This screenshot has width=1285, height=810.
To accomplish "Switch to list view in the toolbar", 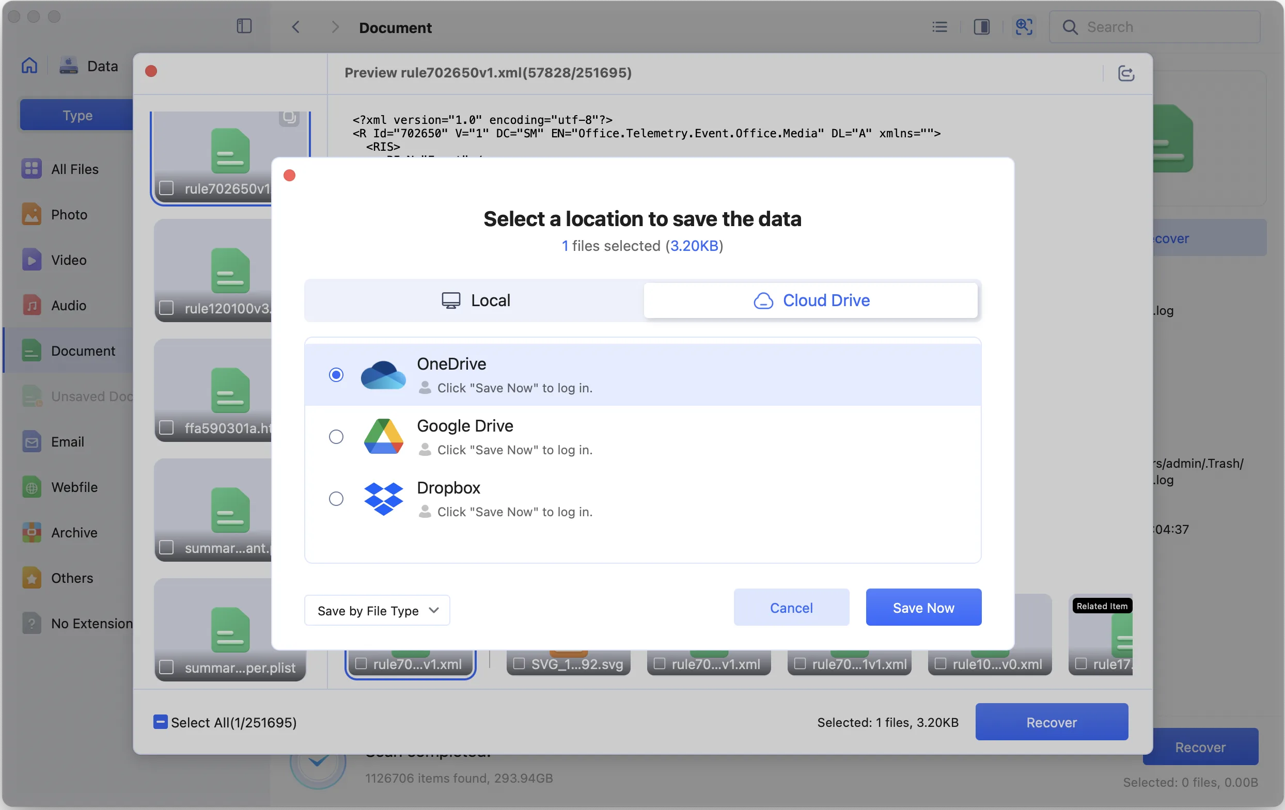I will (939, 27).
